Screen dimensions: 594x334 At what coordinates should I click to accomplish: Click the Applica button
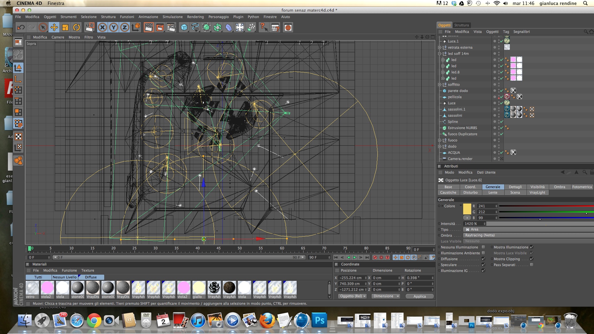pyautogui.click(x=420, y=296)
